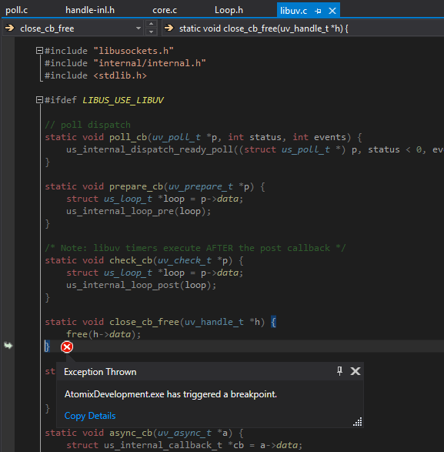The width and height of the screenshot is (444, 452).
Task: Click the current statement arrow in margin
Action: [x=8, y=345]
